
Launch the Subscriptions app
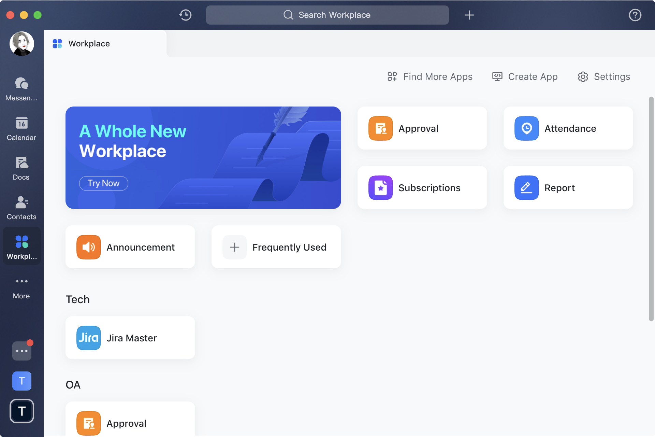point(422,188)
